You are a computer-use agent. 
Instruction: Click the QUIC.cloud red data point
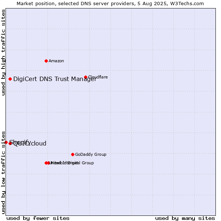point(10,144)
